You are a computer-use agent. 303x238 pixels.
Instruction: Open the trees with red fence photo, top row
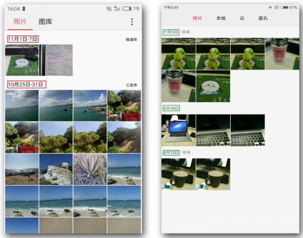tap(124, 106)
